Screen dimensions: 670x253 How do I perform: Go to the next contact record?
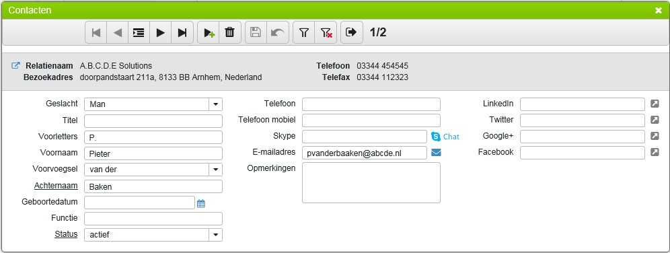tap(161, 32)
